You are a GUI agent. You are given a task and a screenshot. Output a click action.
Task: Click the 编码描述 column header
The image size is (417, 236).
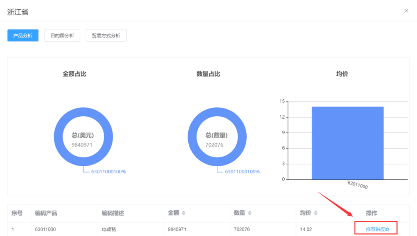113,213
